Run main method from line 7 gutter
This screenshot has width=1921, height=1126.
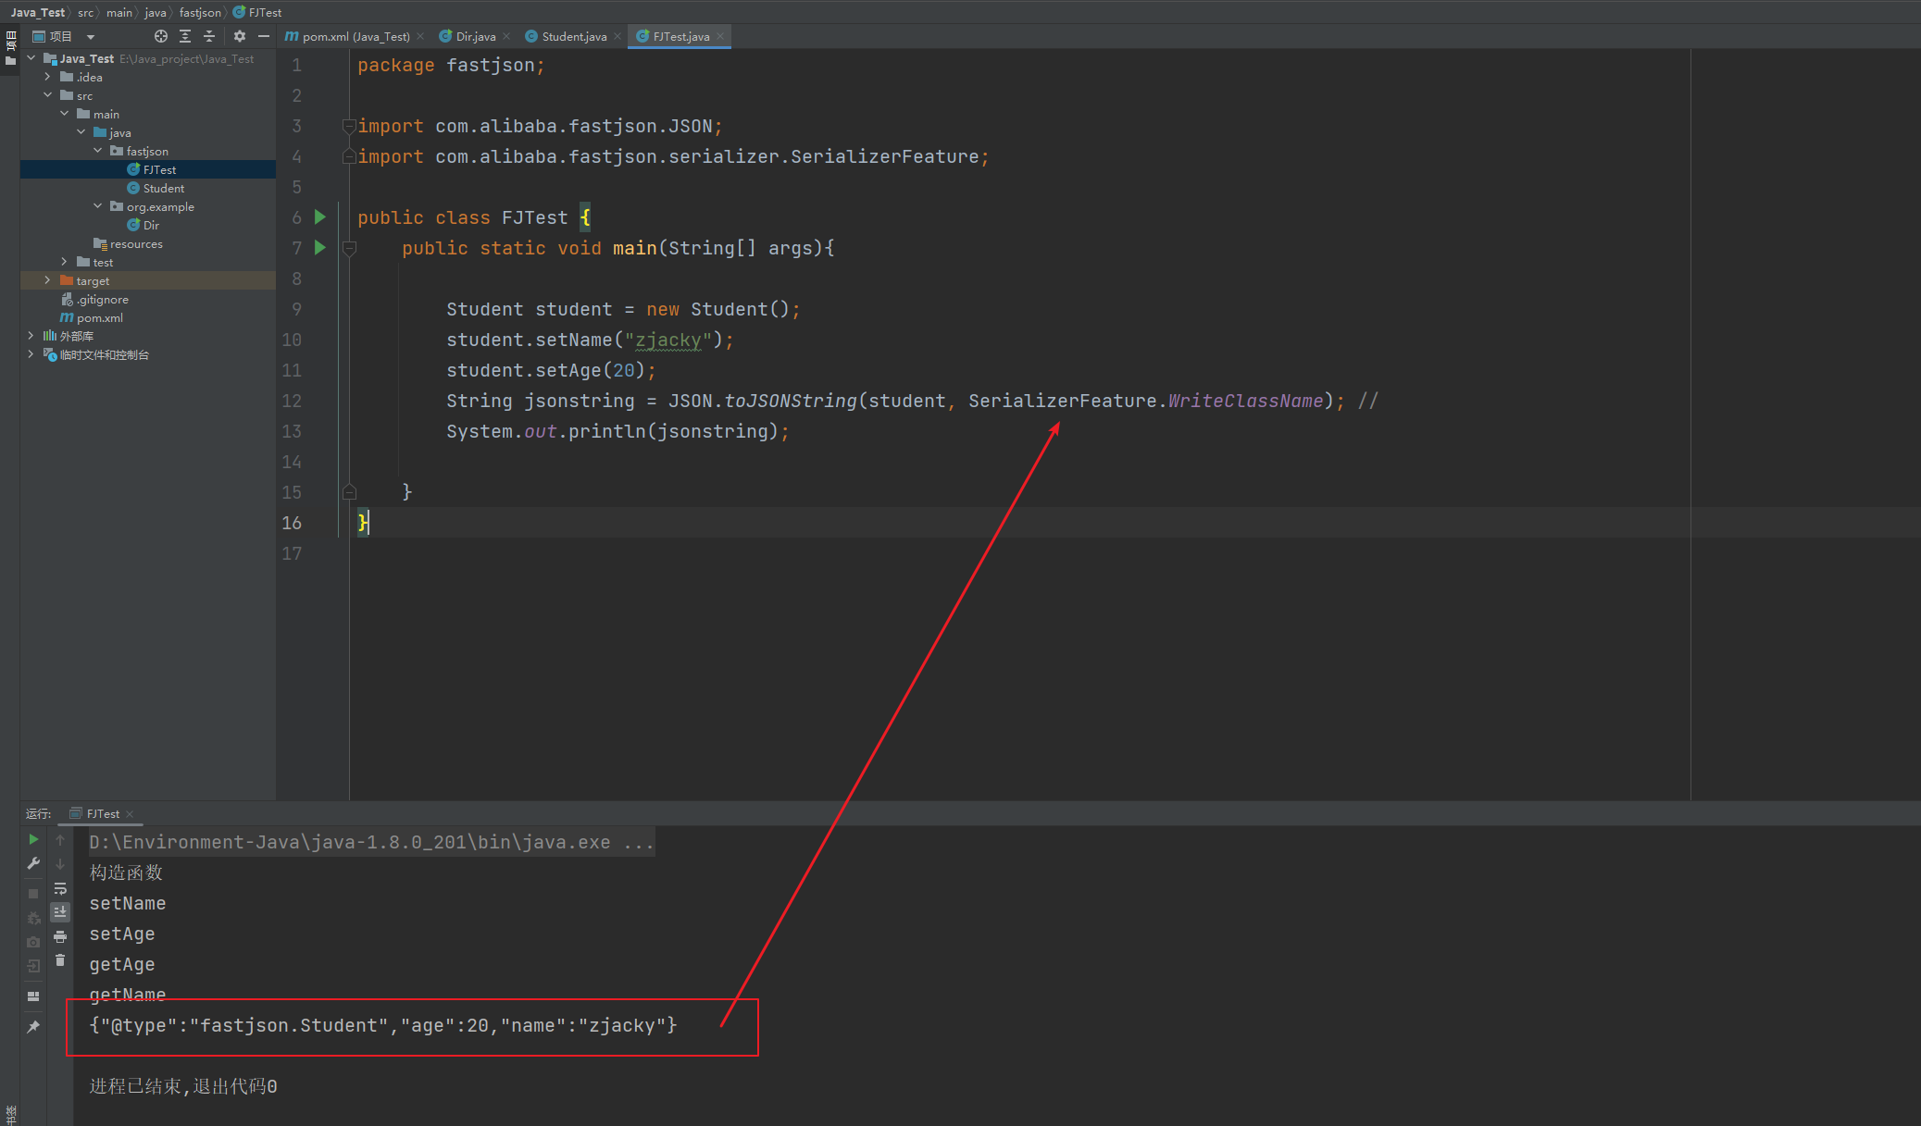tap(320, 248)
